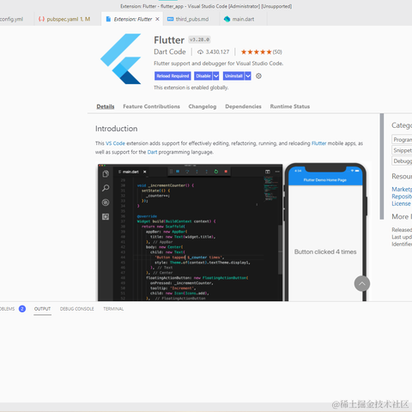Follow the Dart link in introduction
The height and width of the screenshot is (412, 412).
pyautogui.click(x=152, y=152)
